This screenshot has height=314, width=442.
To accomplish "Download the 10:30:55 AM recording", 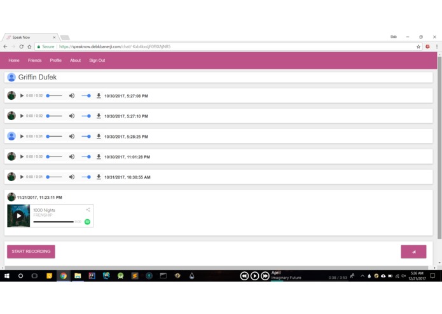I will coord(99,177).
